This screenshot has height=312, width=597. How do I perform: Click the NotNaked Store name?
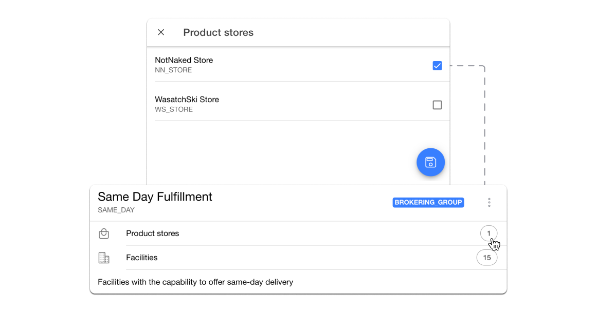click(x=184, y=60)
